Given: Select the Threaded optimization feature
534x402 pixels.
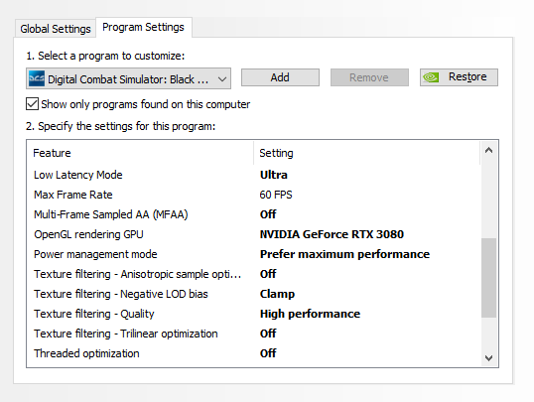Looking at the screenshot, I should [86, 353].
